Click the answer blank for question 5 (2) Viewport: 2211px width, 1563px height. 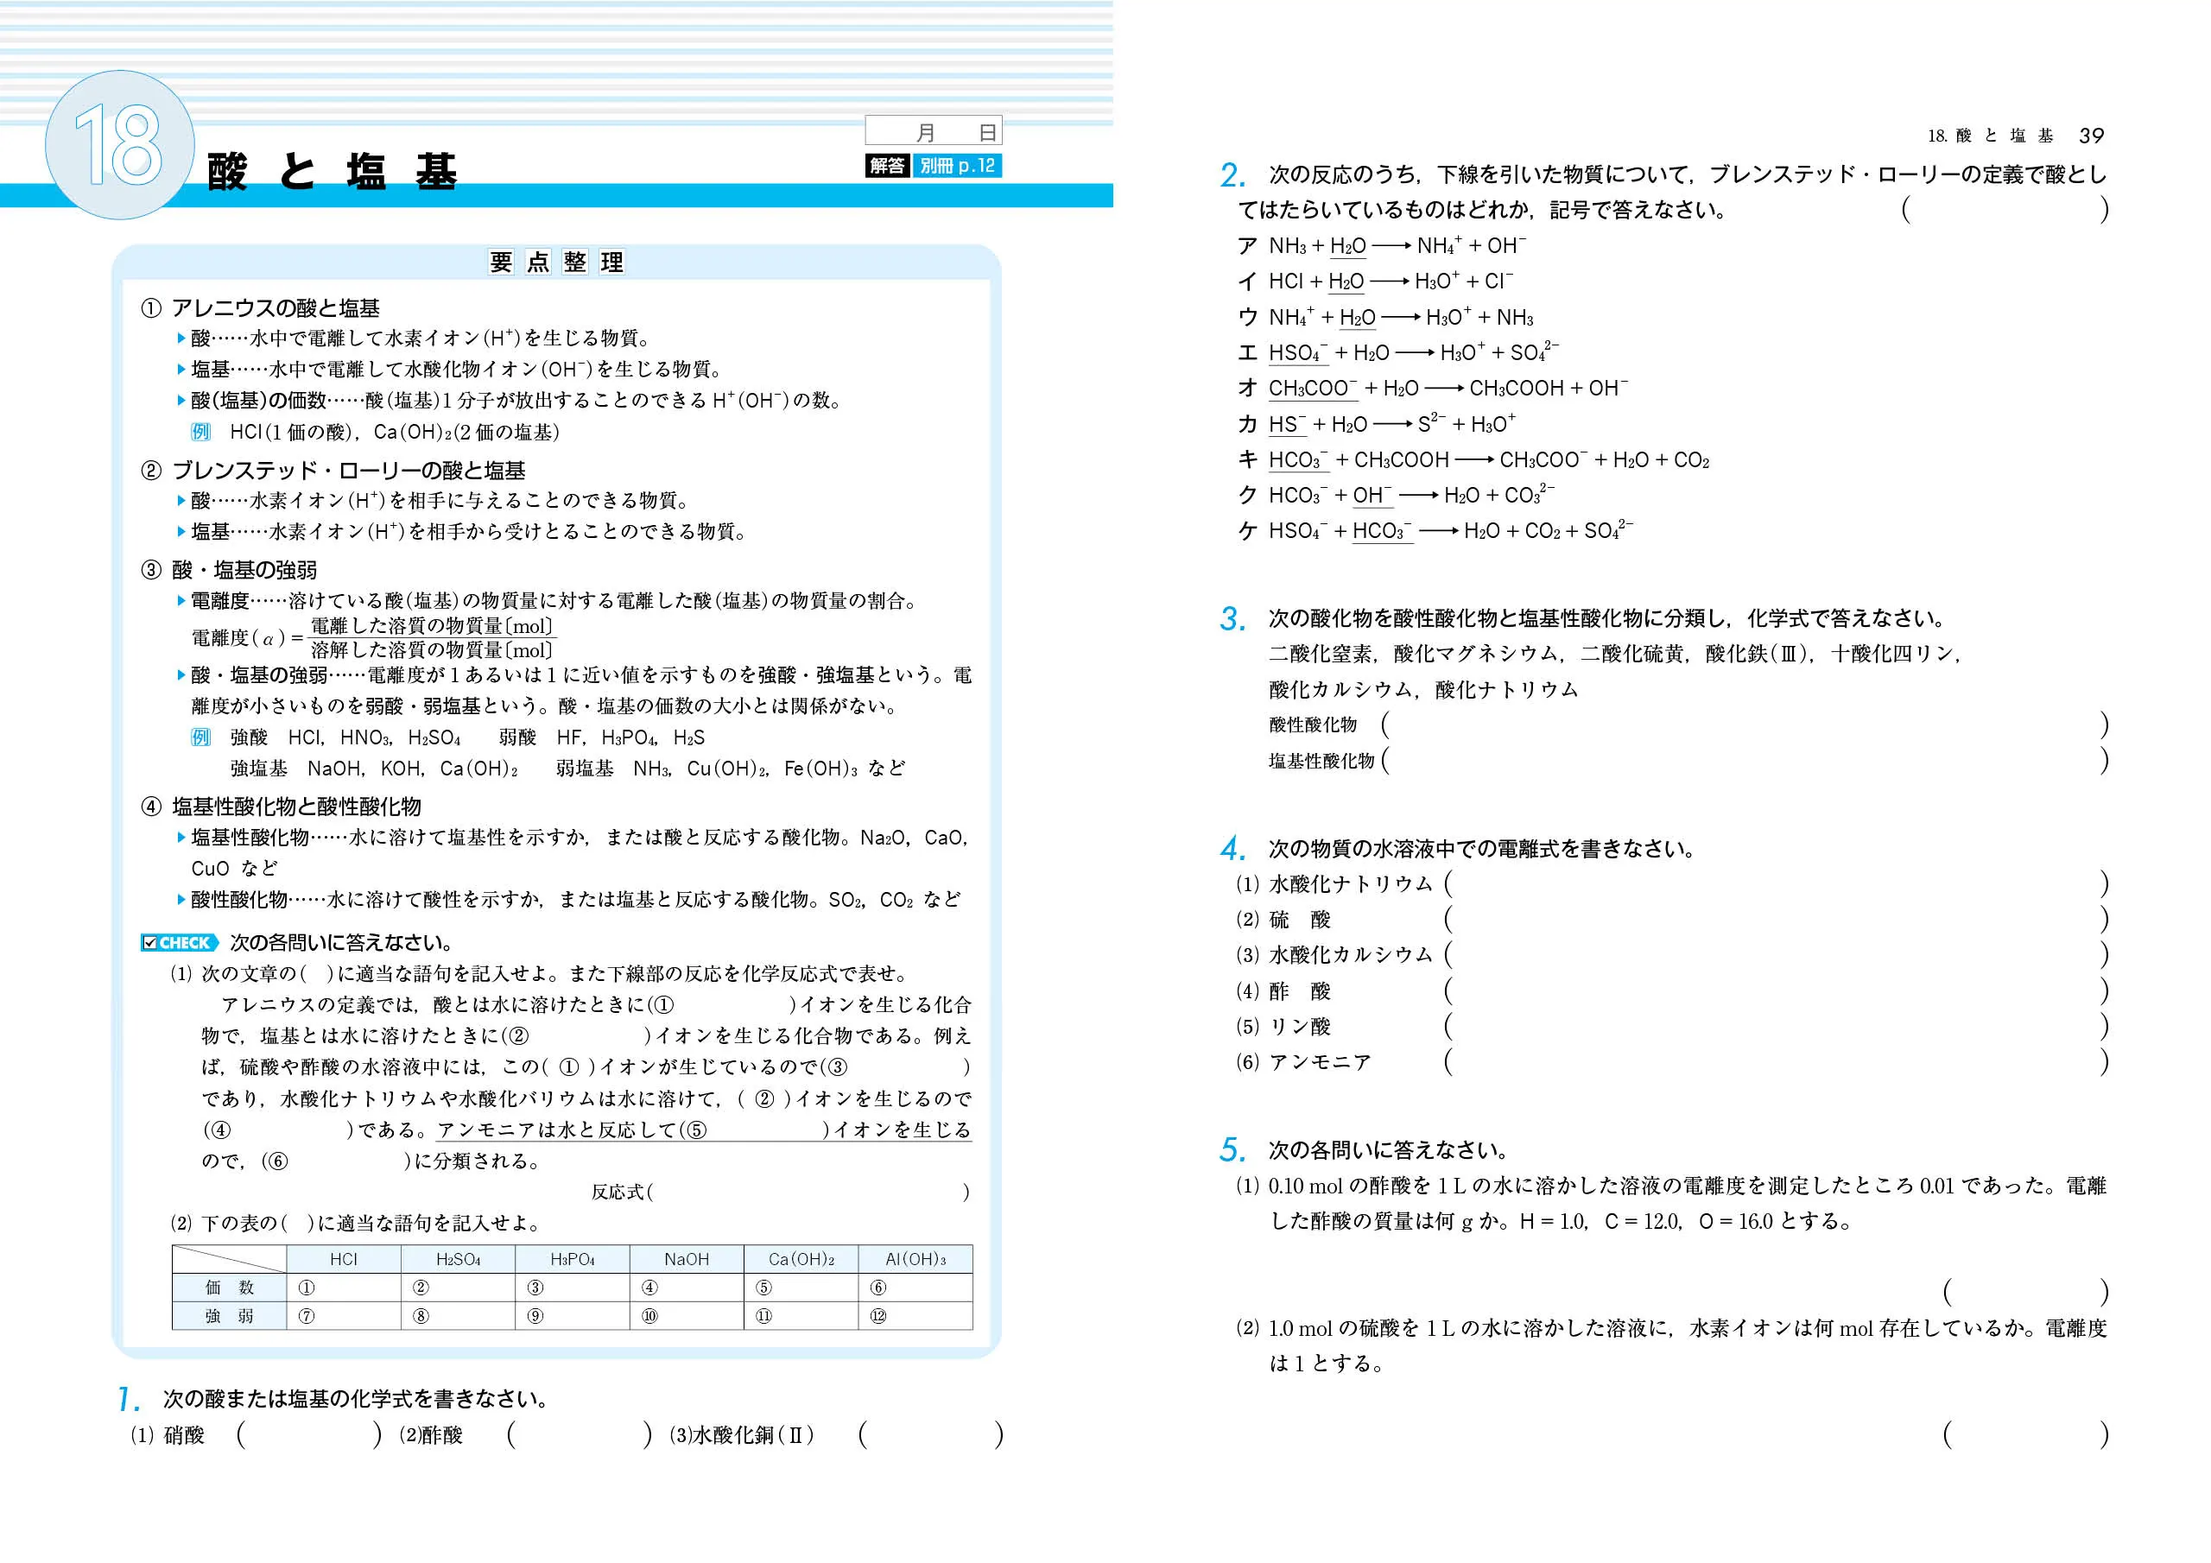pyautogui.click(x=2026, y=1435)
